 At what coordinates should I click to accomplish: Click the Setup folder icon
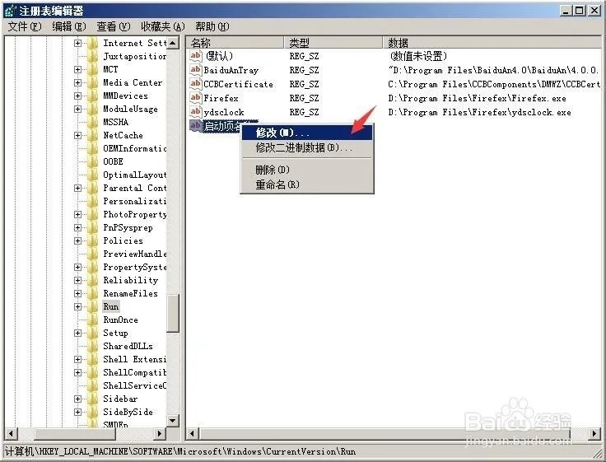[x=93, y=333]
